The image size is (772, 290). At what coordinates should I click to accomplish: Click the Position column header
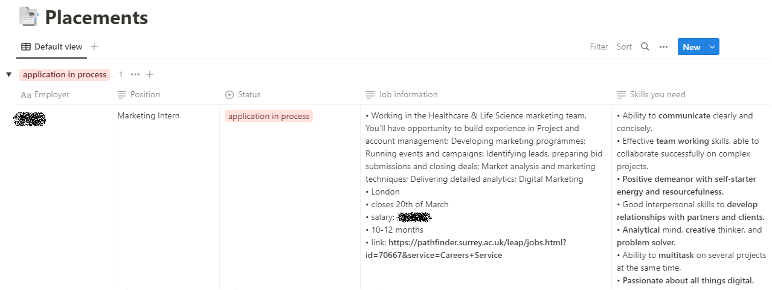(x=139, y=94)
